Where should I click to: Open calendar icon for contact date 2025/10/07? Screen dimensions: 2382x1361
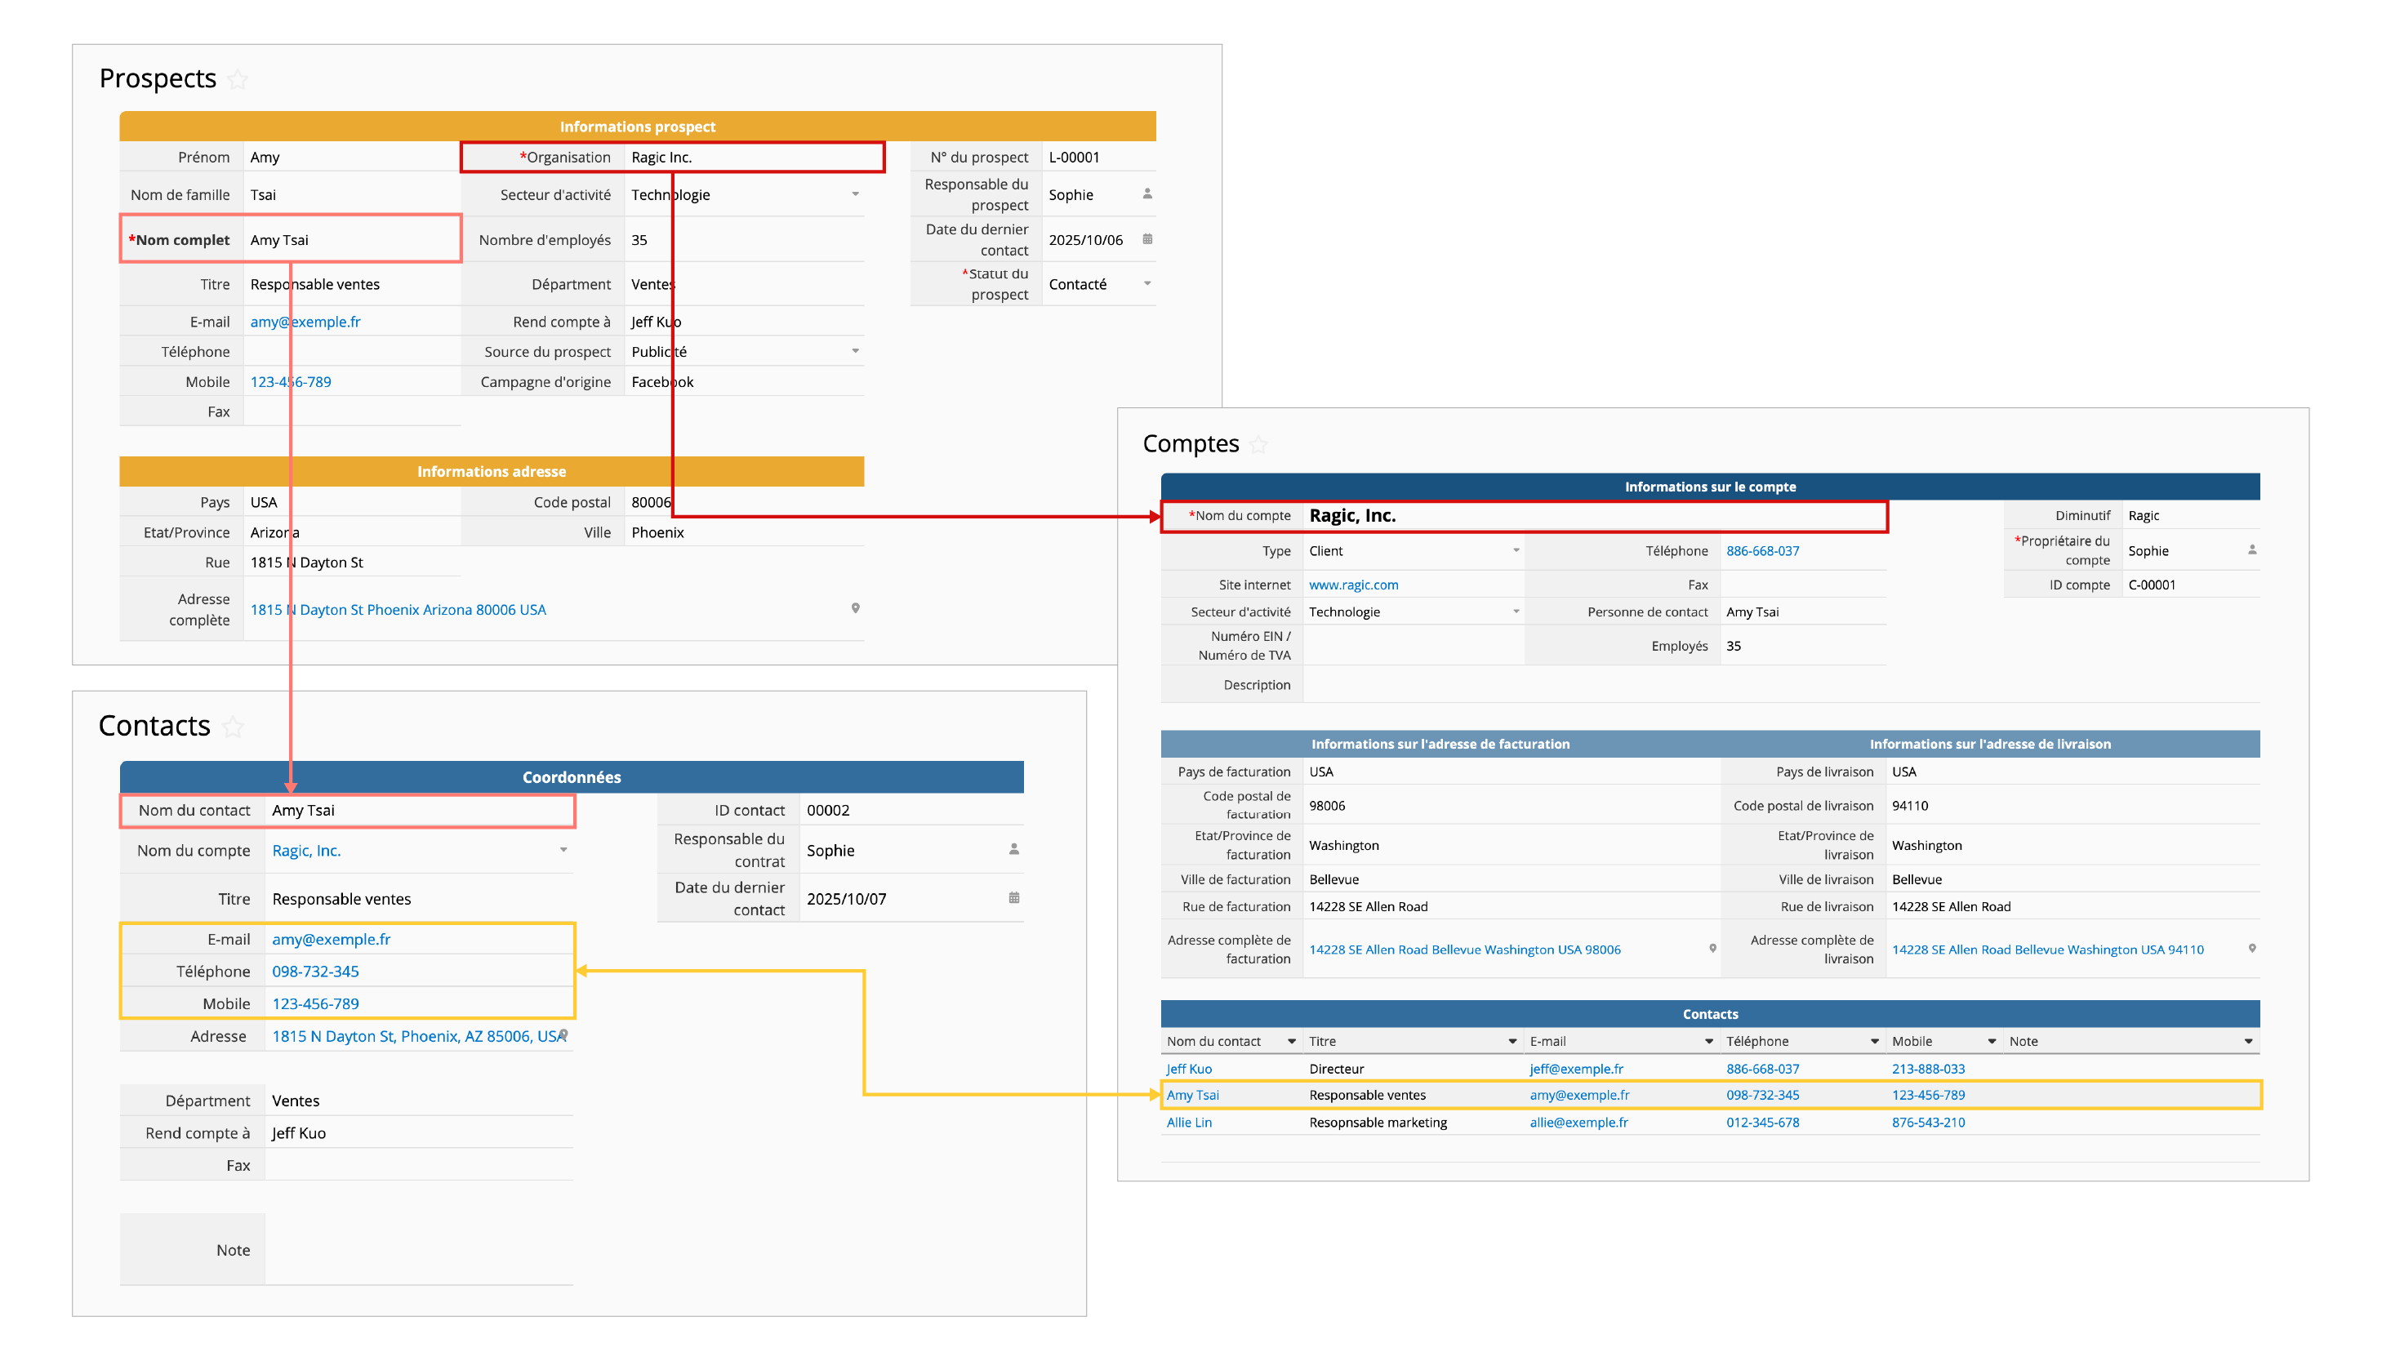[1013, 898]
